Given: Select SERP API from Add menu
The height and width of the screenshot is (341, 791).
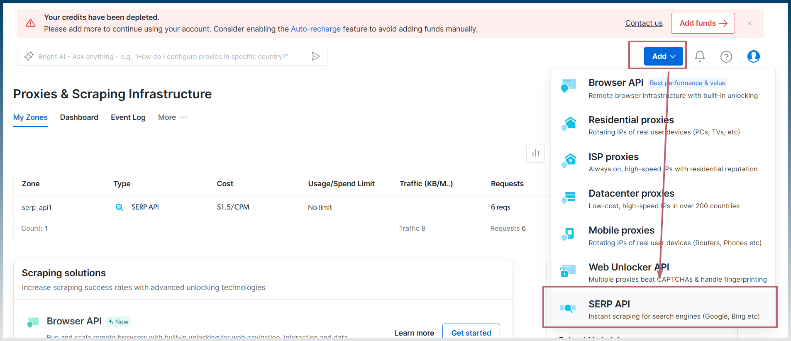Looking at the screenshot, I should tap(663, 309).
